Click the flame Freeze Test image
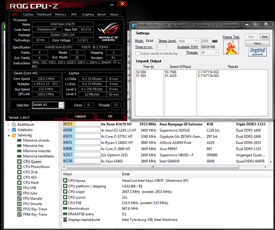 click(x=231, y=47)
